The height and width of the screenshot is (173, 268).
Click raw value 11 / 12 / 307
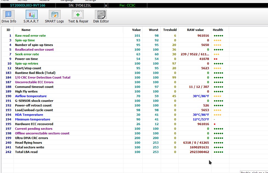(199, 87)
